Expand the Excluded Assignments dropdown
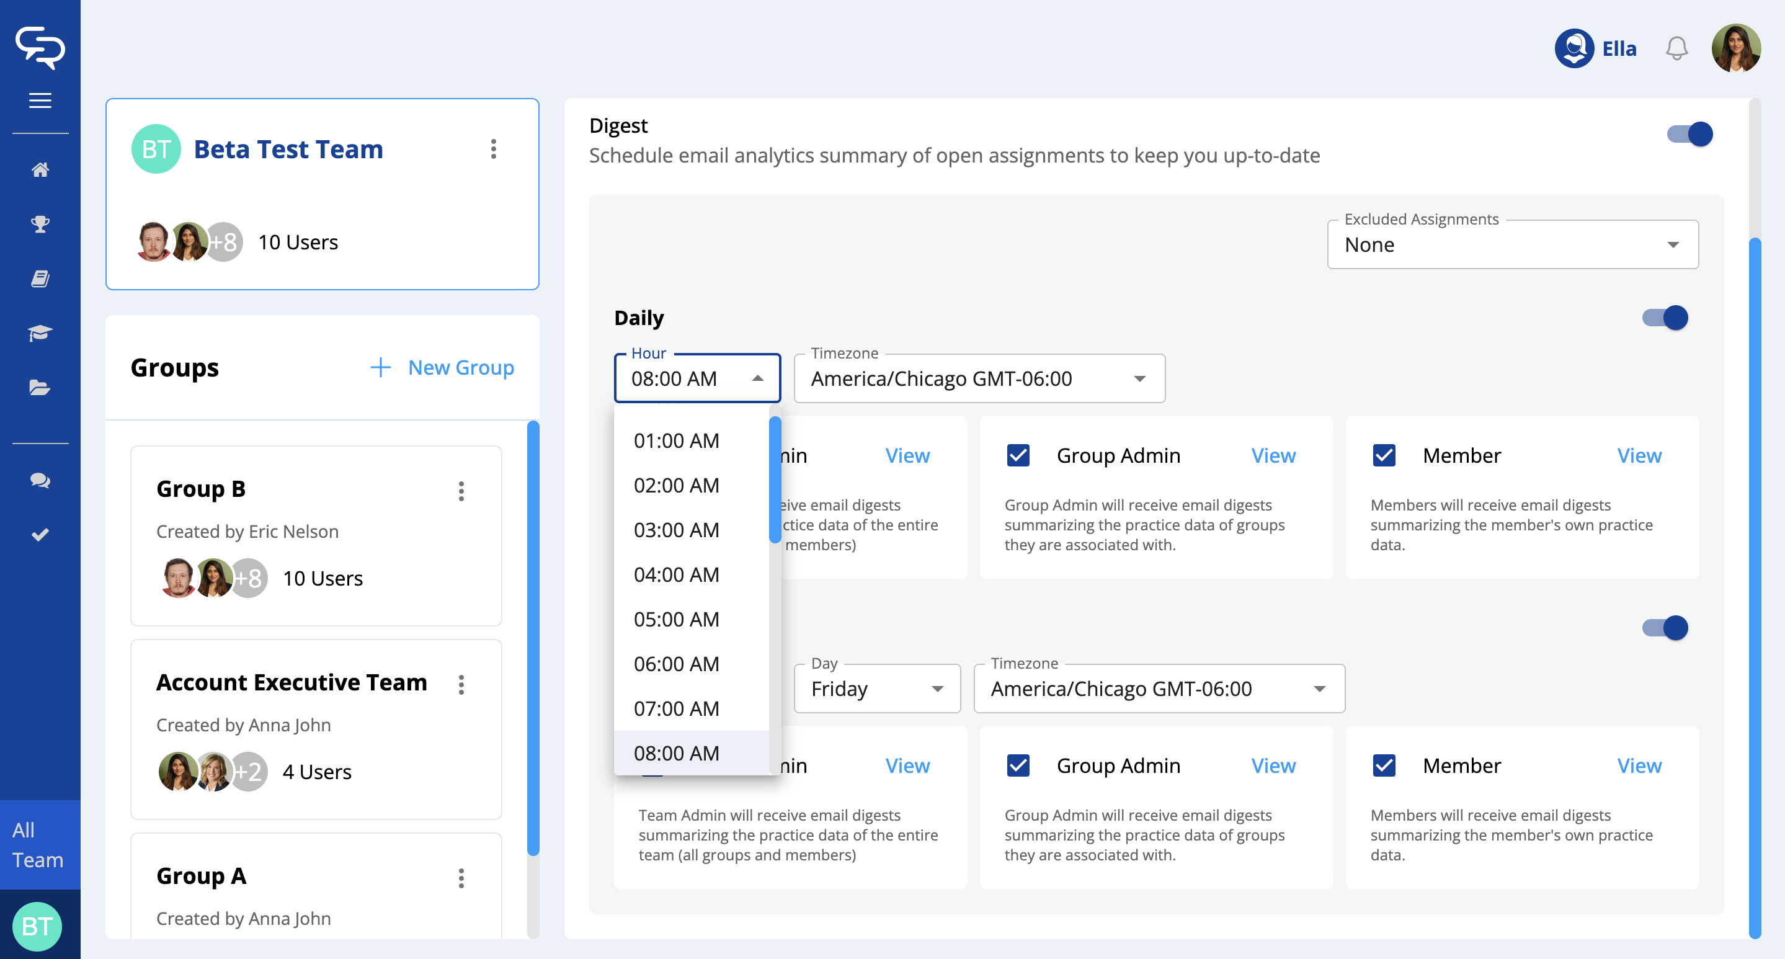Image resolution: width=1785 pixels, height=959 pixels. coord(1512,244)
